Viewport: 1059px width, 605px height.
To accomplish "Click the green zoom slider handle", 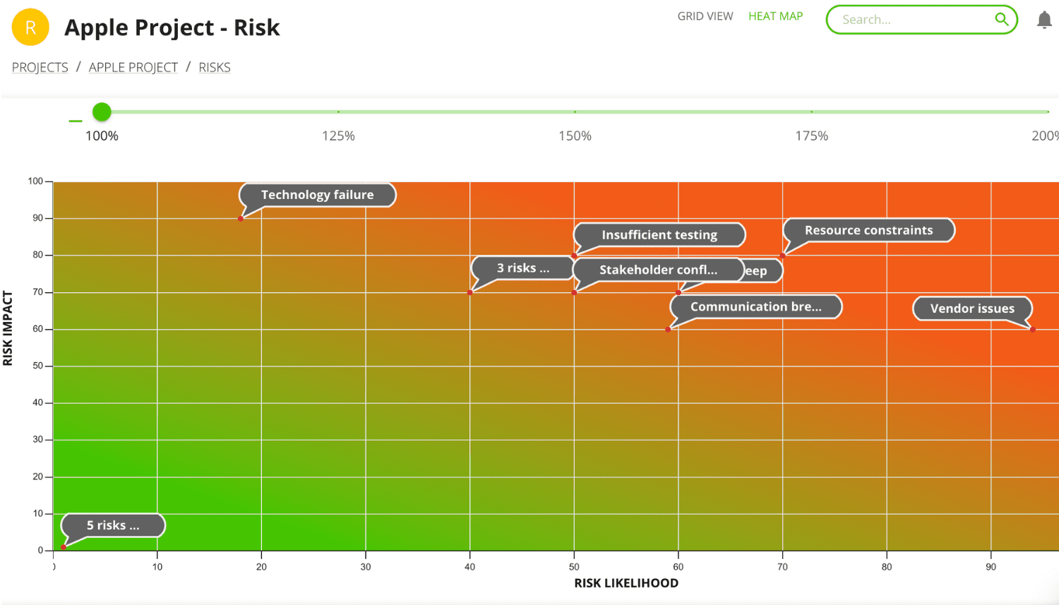I will (x=102, y=112).
